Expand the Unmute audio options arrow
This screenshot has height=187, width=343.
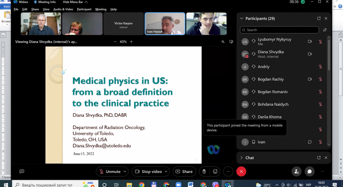pyautogui.click(x=125, y=171)
